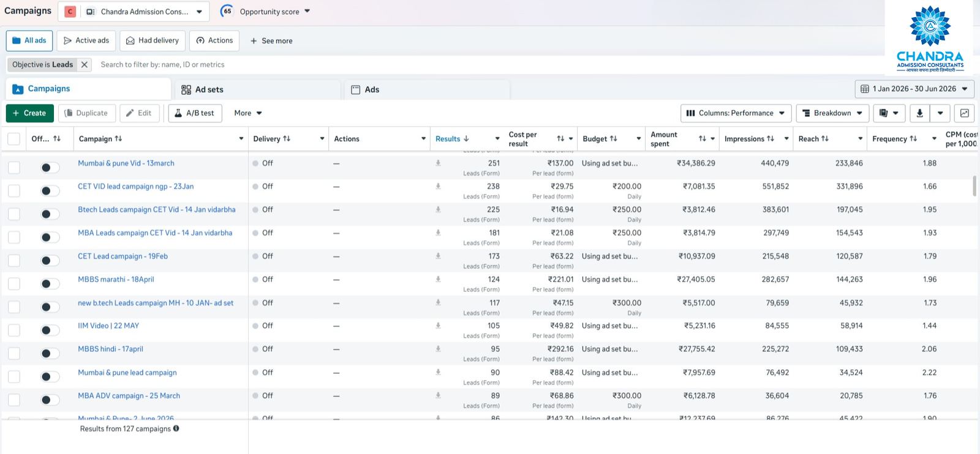
Task: Click the green Create button
Action: click(29, 113)
